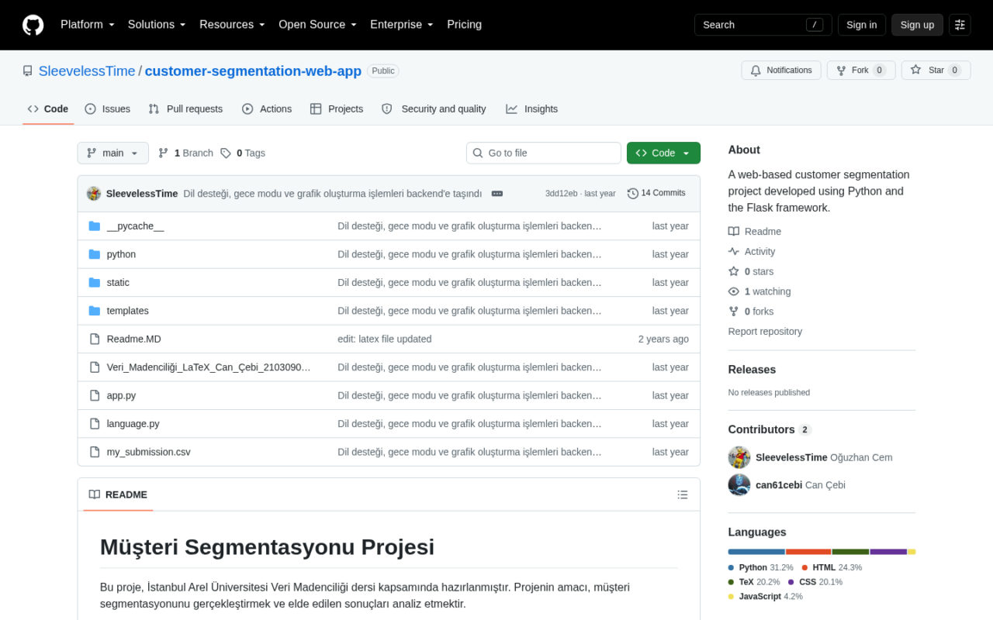
Task: Select the README tab
Action: click(x=118, y=494)
